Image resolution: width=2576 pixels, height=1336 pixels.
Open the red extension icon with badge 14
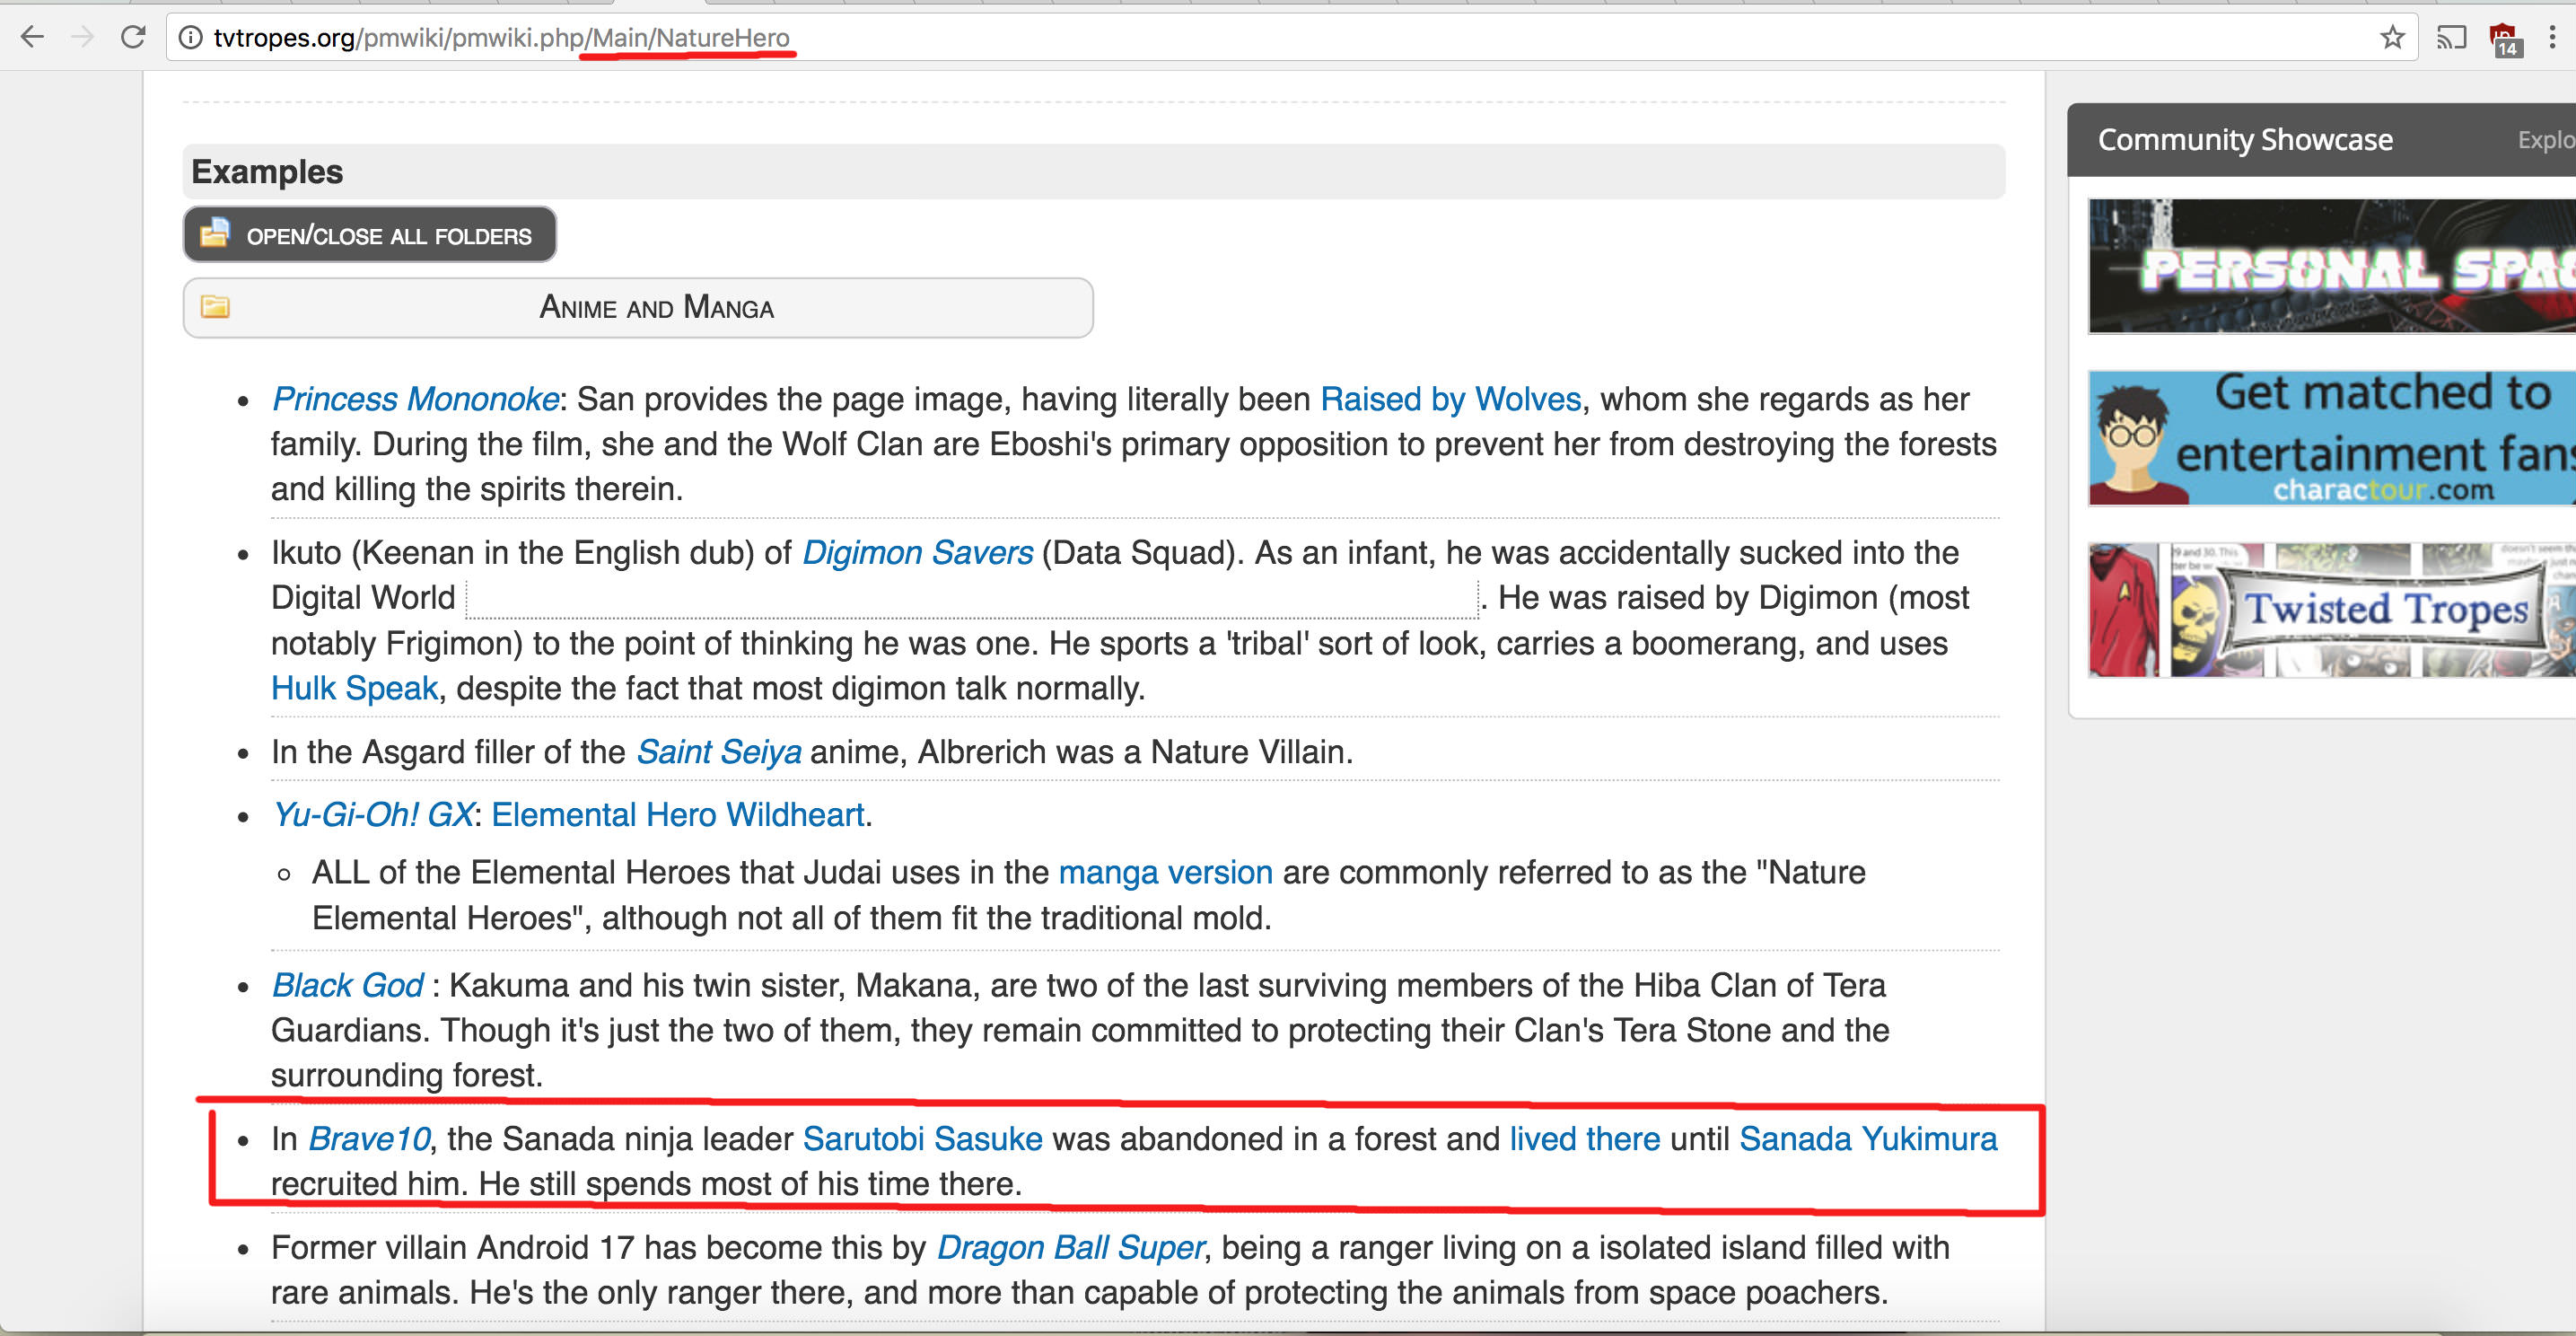[2504, 40]
